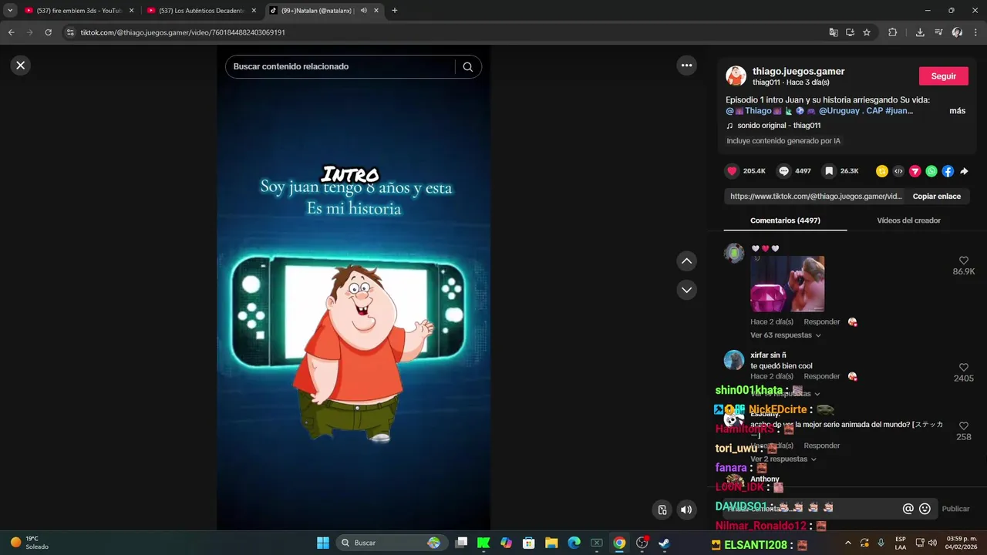Viewport: 987px width, 555px height.
Task: Open weather widget showing 19°C Soleado
Action: click(29, 543)
